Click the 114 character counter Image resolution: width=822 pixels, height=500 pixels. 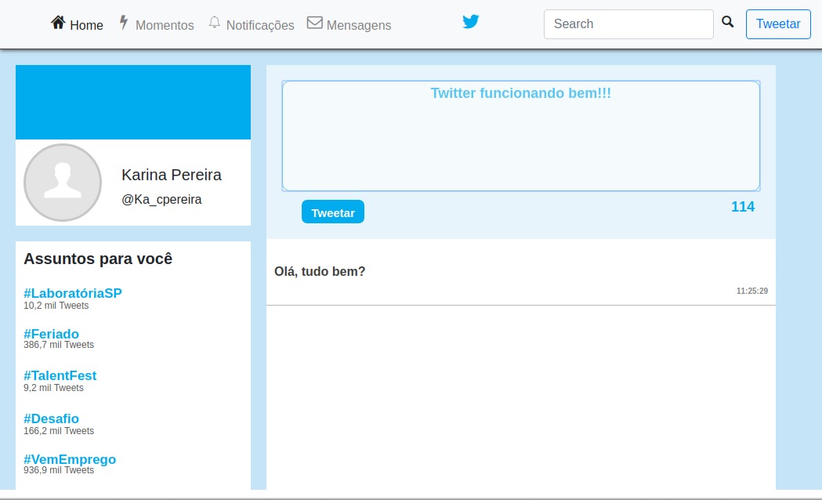pos(743,206)
